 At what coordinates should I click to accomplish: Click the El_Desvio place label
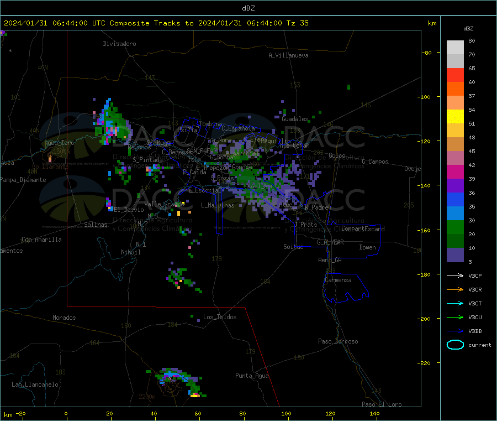point(129,210)
